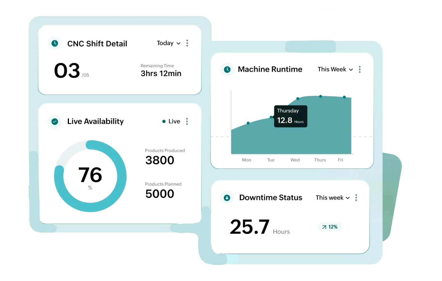The image size is (442, 281).
Task: Open Live Availability three-dot options menu
Action: click(x=187, y=122)
